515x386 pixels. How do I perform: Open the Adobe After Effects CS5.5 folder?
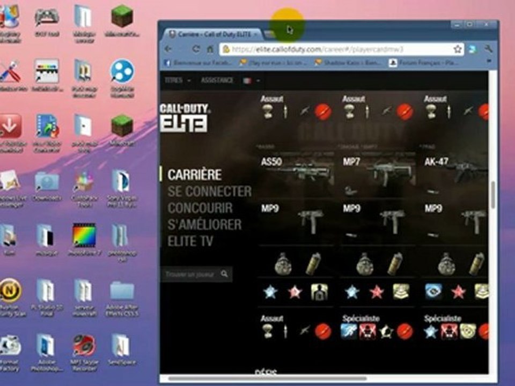(122, 298)
